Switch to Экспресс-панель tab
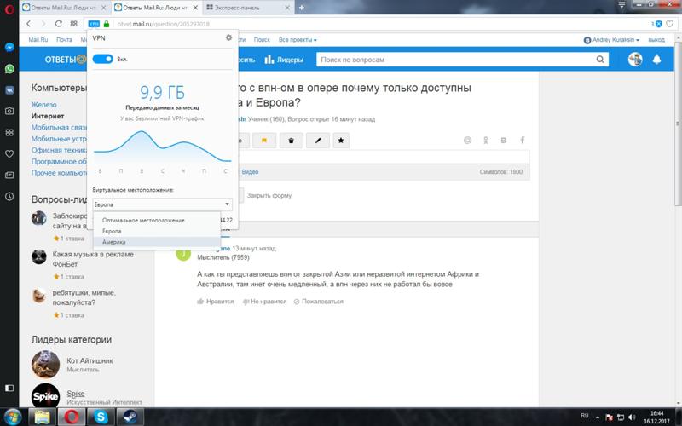The width and height of the screenshot is (682, 426). tap(248, 8)
